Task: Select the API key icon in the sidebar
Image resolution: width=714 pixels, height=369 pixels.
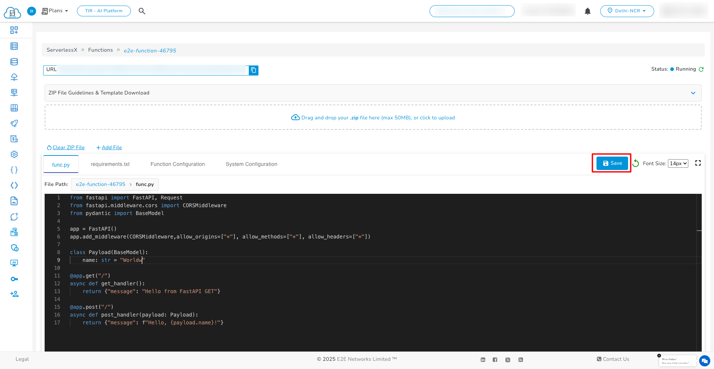Action: (14, 279)
